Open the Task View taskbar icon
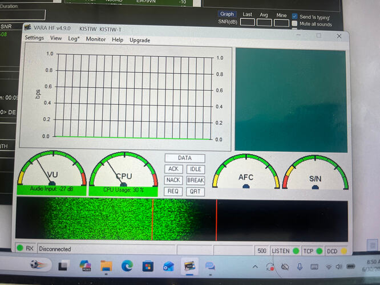This screenshot has width=380, height=285. (64, 266)
